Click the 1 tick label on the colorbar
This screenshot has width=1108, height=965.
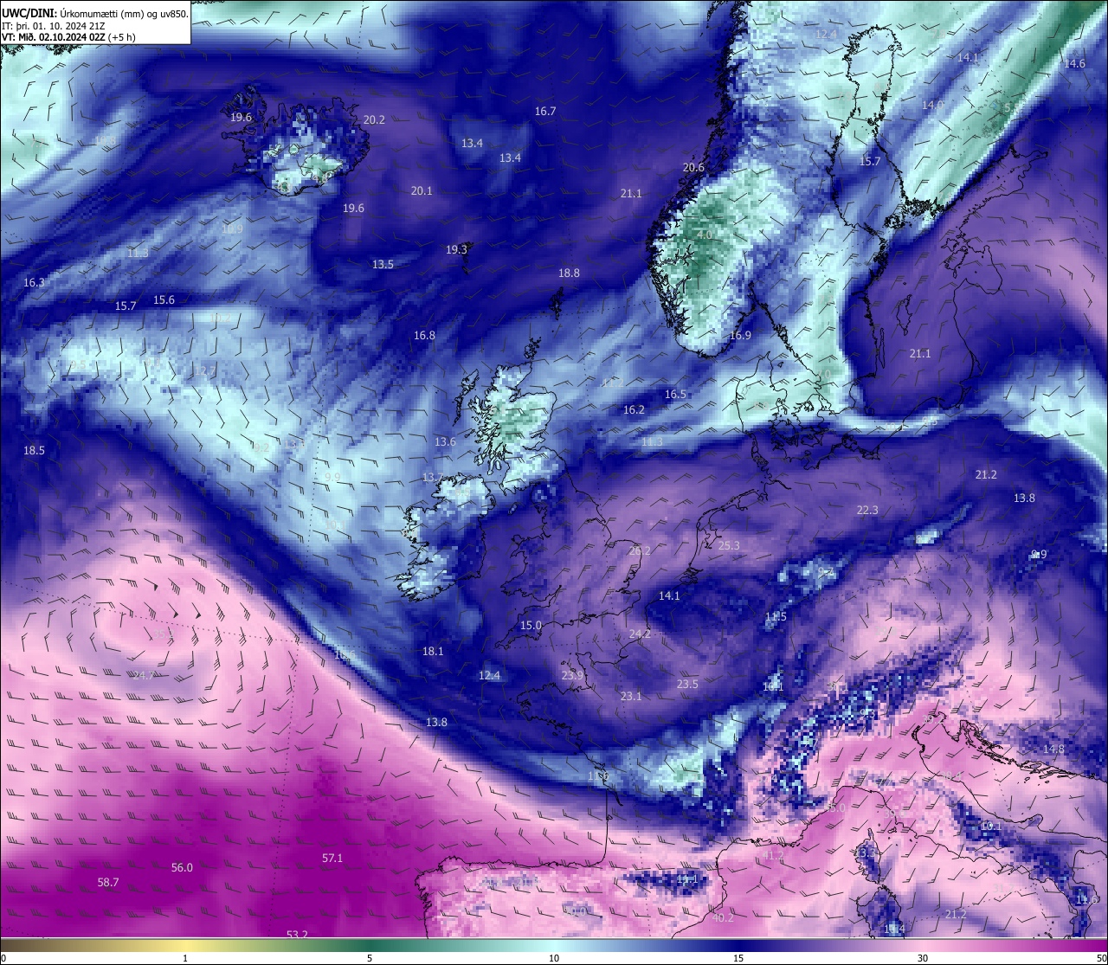pos(185,958)
